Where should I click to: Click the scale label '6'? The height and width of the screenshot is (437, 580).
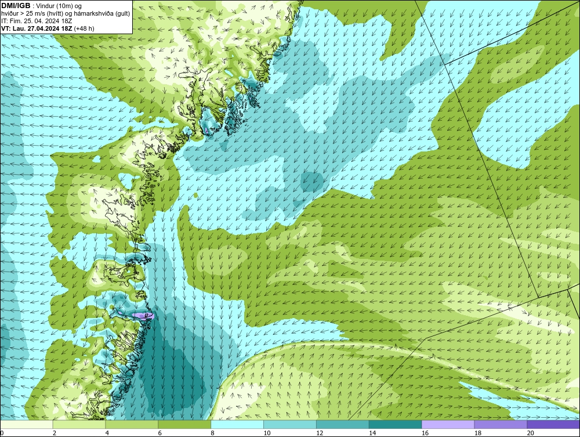point(160,433)
